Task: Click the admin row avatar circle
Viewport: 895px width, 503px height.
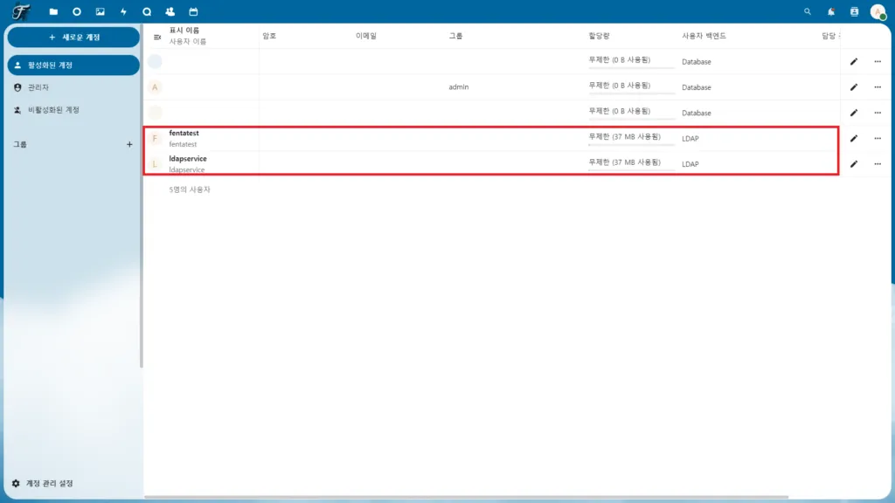Action: pos(155,86)
